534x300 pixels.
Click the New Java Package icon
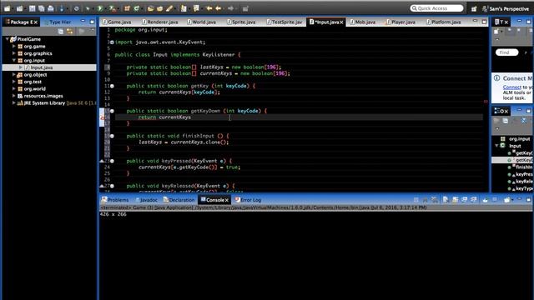[127, 8]
